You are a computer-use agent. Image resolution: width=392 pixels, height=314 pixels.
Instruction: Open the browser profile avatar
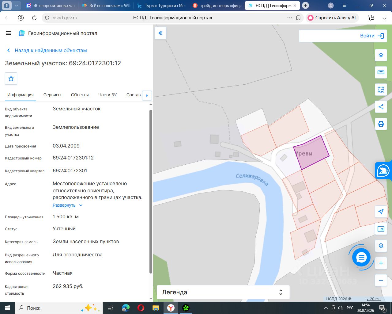pyautogui.click(x=331, y=6)
